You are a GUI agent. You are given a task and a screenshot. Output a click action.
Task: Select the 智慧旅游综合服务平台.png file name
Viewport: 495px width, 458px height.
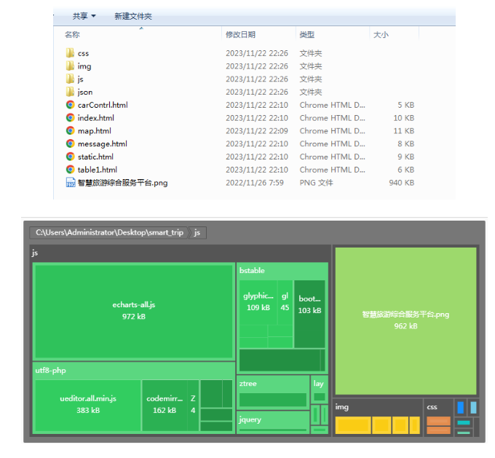[x=123, y=183]
